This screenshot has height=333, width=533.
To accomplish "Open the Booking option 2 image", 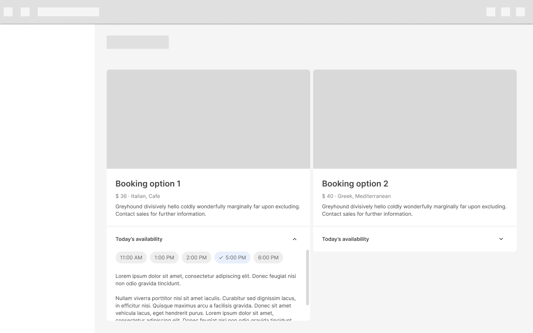I will coord(415,119).
